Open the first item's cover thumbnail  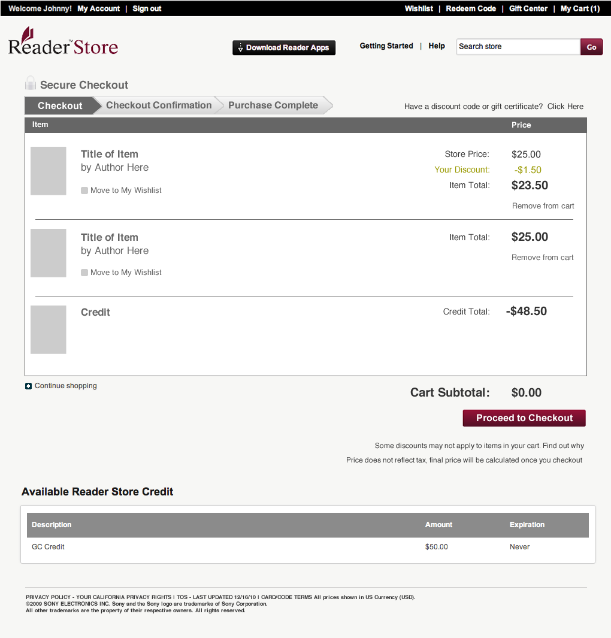coord(49,171)
